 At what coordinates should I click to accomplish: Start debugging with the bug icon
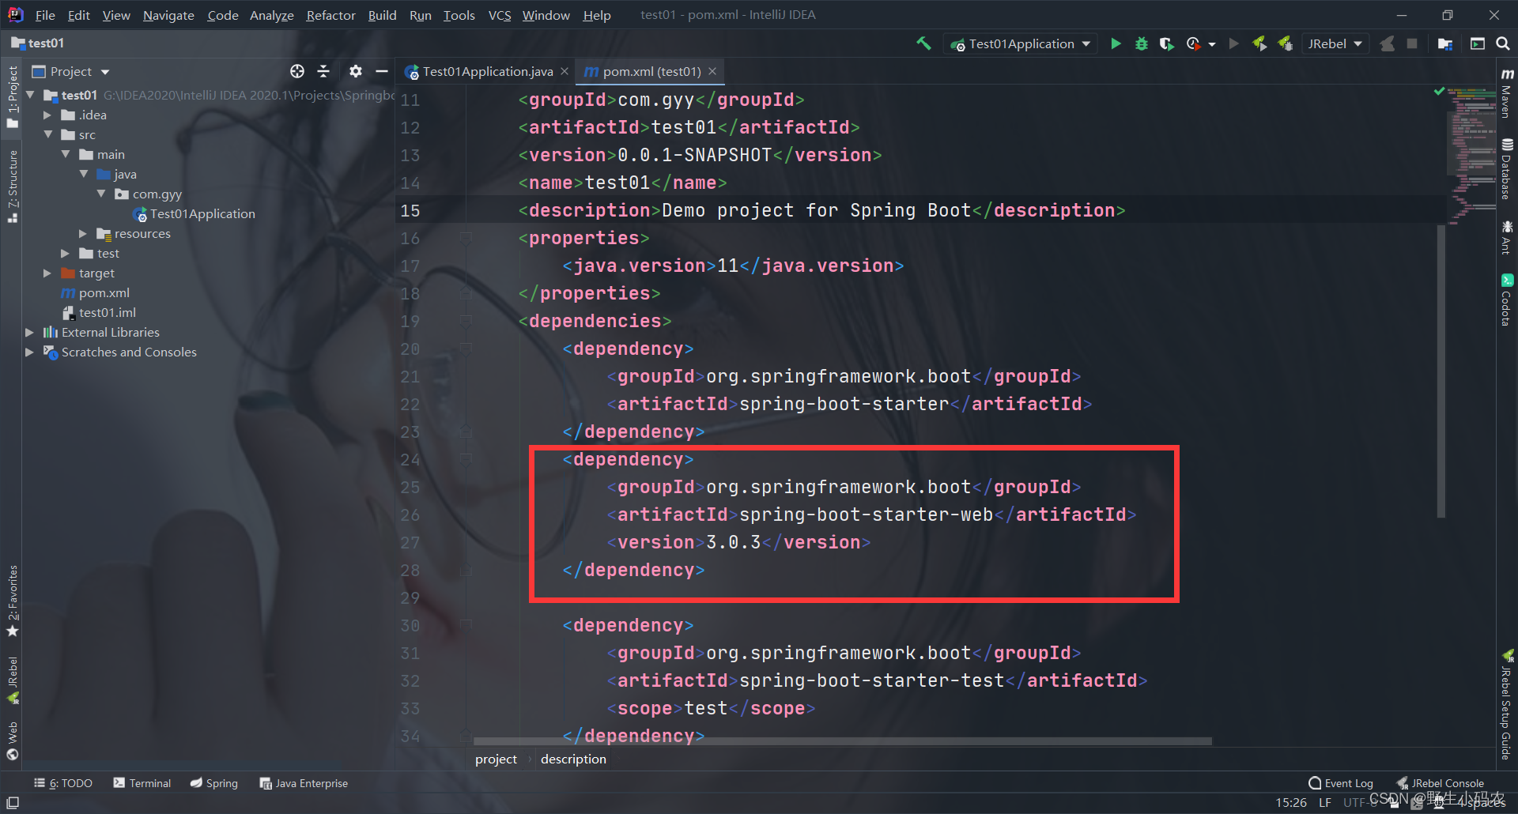tap(1141, 43)
